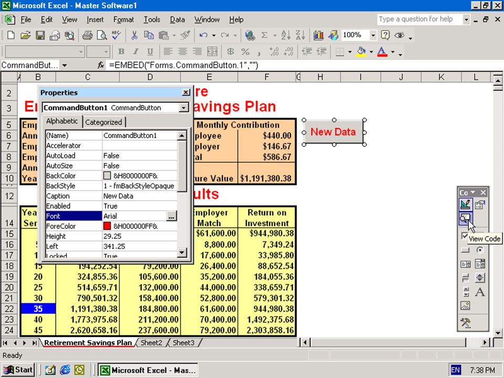This screenshot has height=378, width=504.
Task: Merge and center the selected cells
Action: (x=212, y=51)
